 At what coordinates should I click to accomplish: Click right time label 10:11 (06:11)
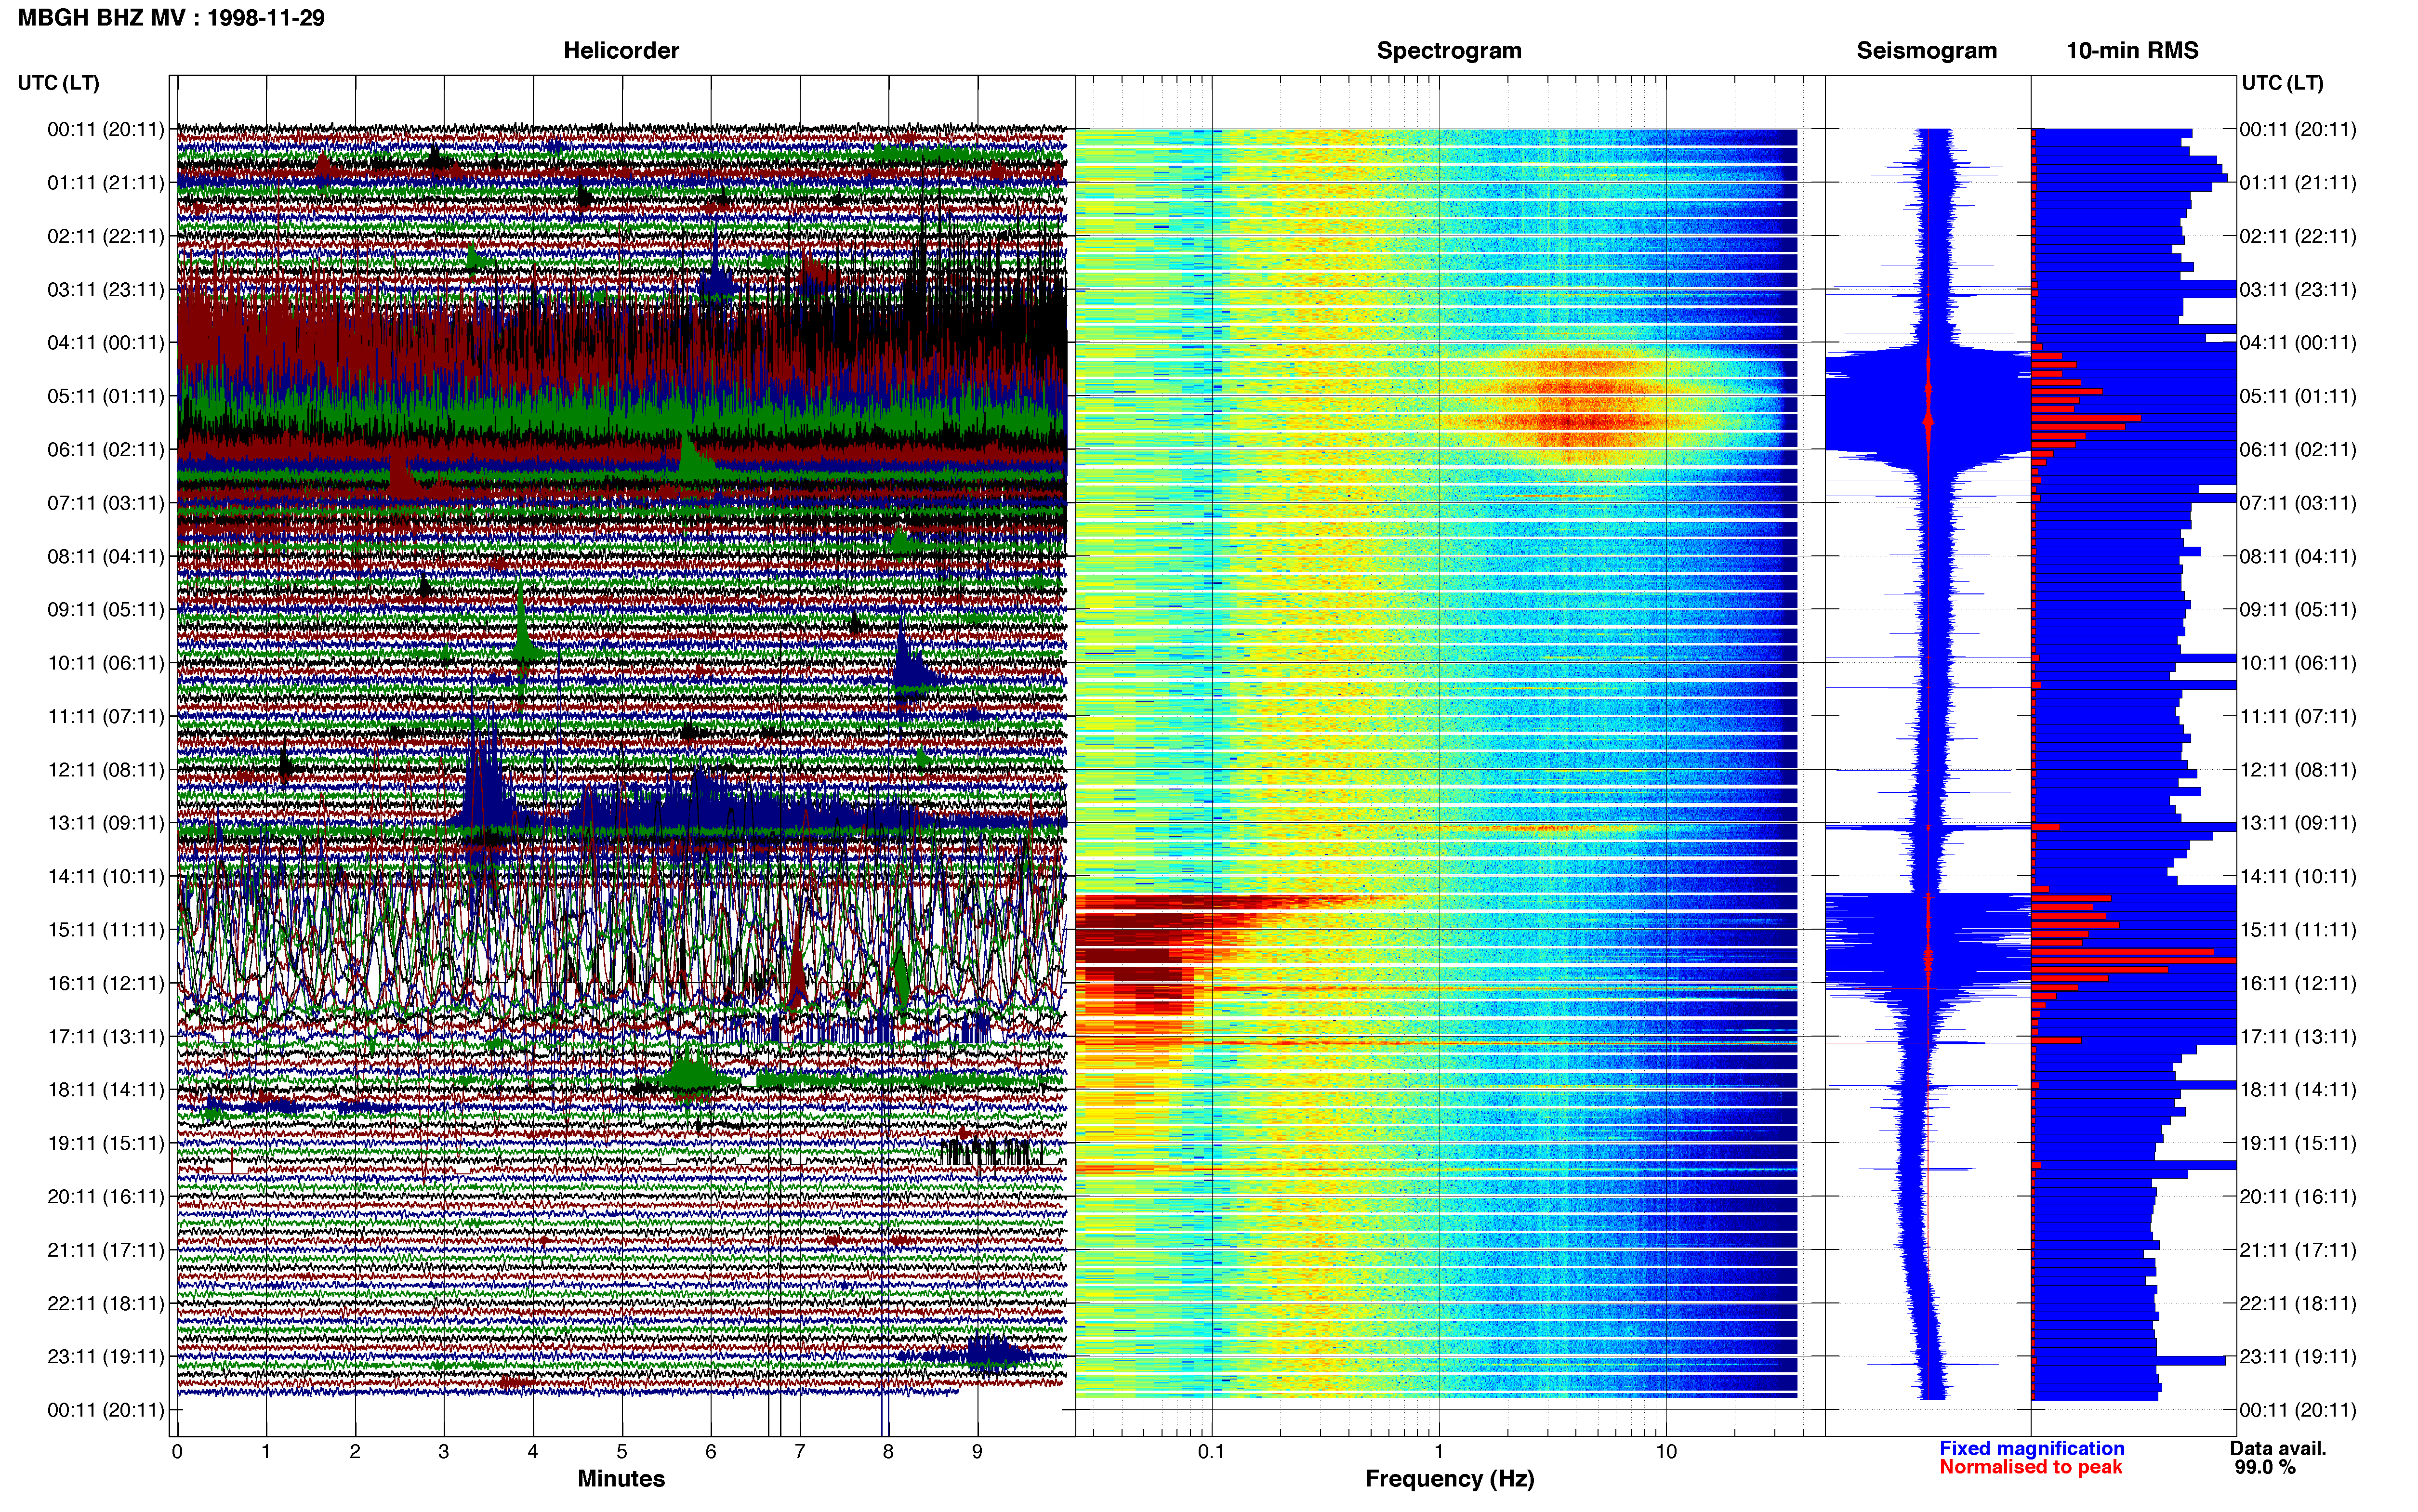point(2298,662)
